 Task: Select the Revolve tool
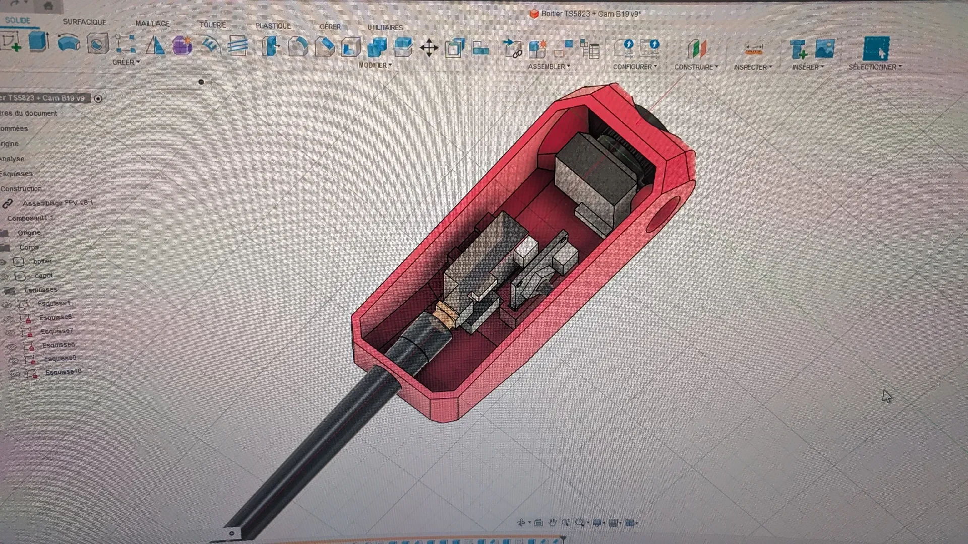click(69, 43)
